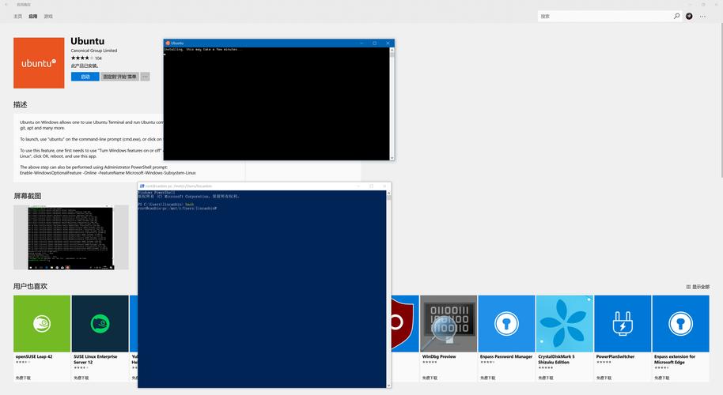Image resolution: width=723 pixels, height=395 pixels.
Task: Click the Store page vertical scrollbar
Action: tap(721, 100)
